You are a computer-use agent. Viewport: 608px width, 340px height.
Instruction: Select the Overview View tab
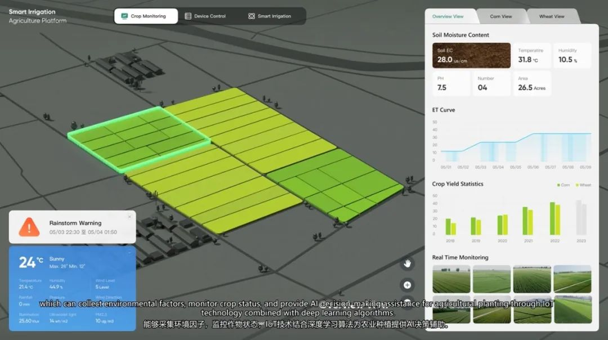coord(448,16)
